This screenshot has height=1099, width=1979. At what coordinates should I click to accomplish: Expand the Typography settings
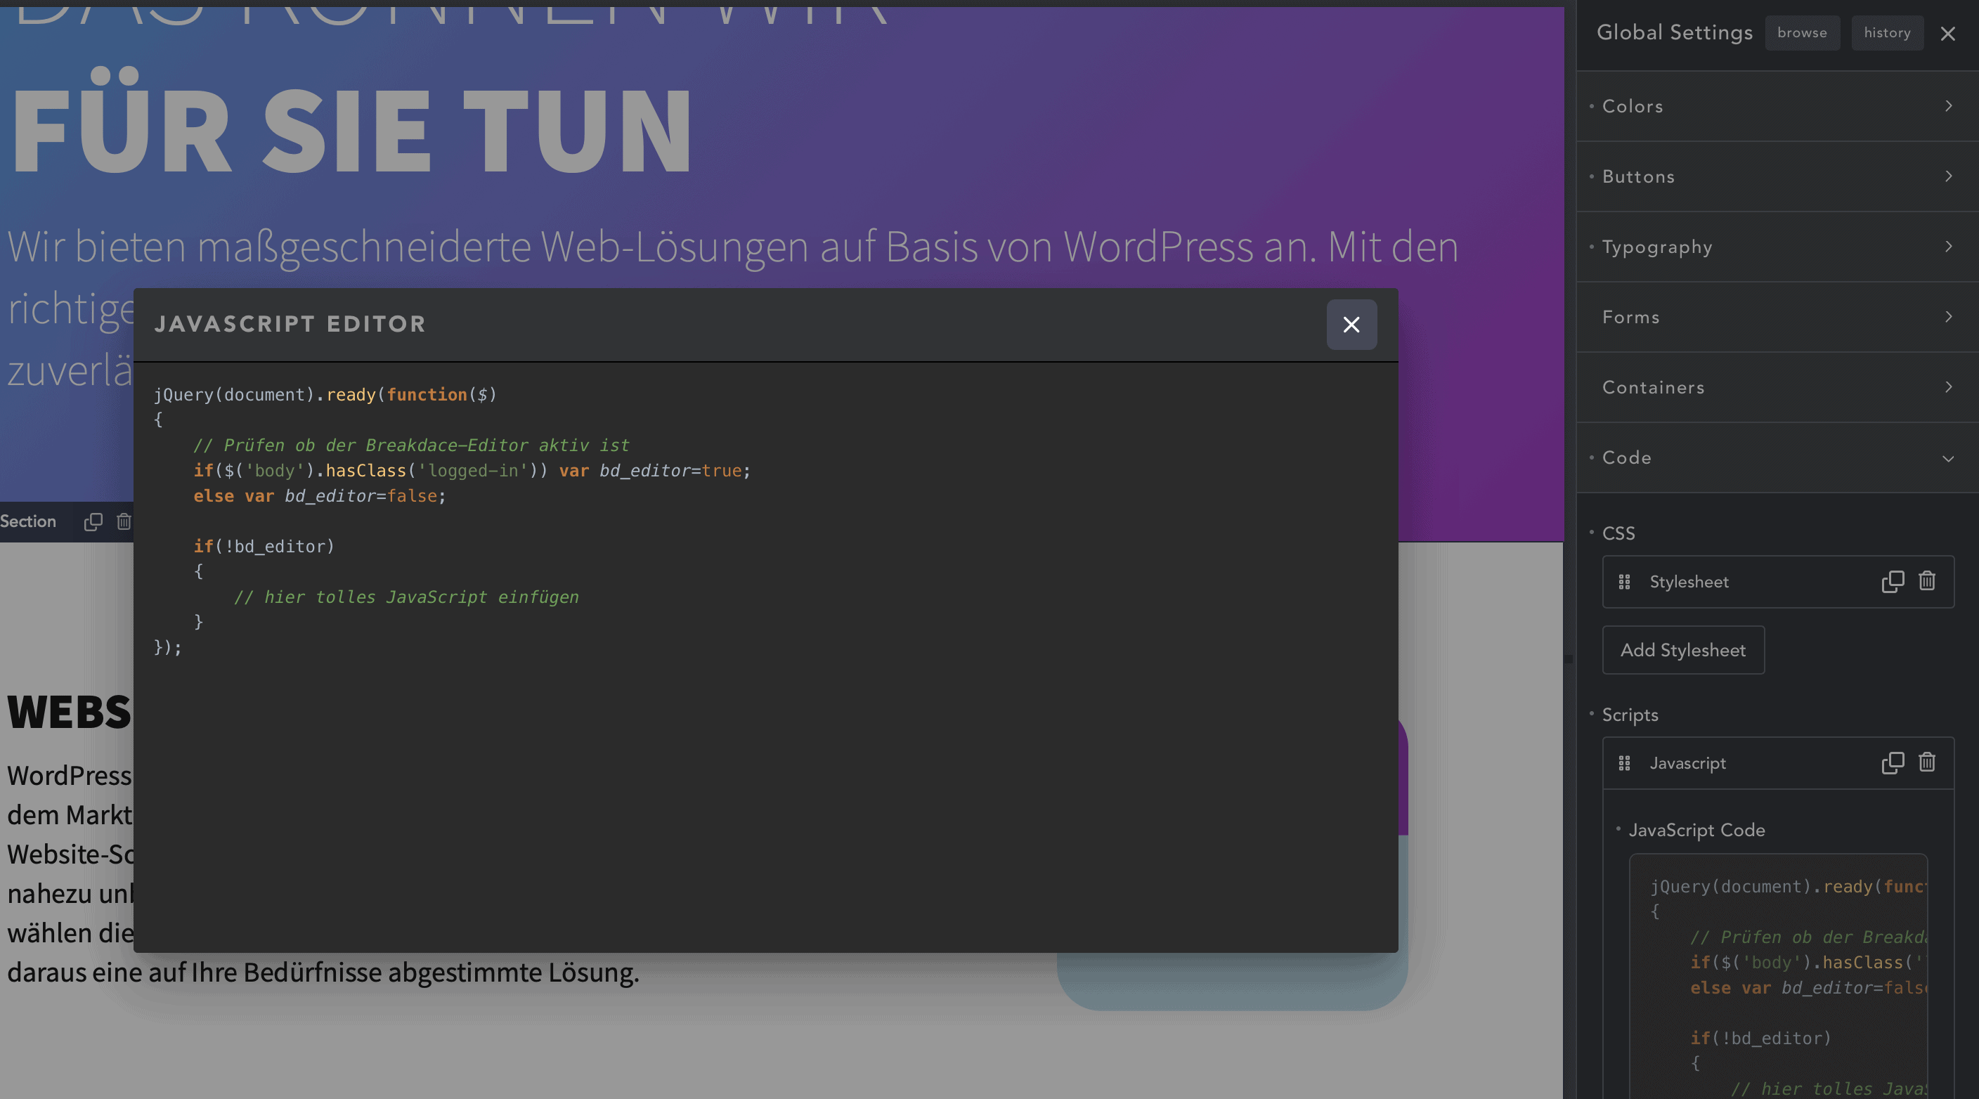[x=1777, y=247]
